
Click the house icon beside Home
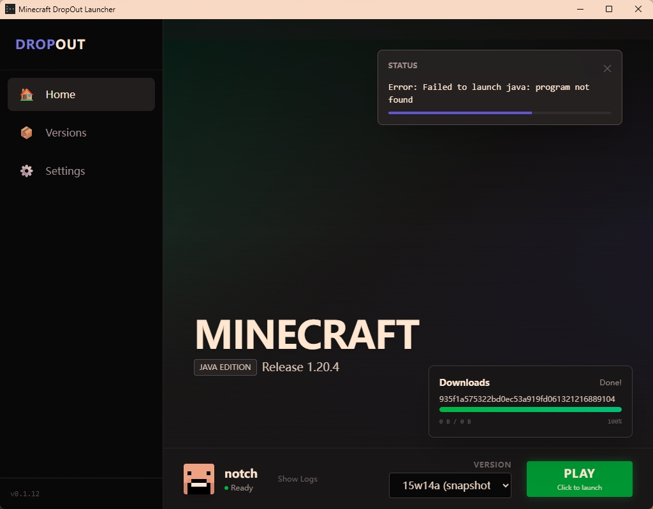click(26, 94)
